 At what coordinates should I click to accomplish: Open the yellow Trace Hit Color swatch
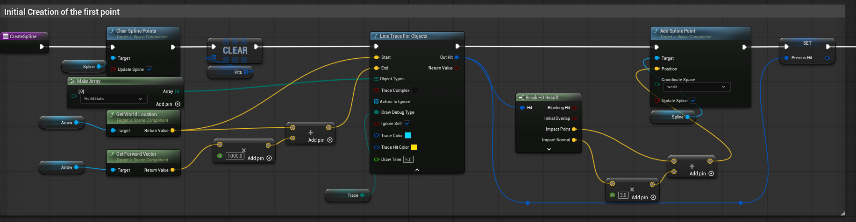click(x=414, y=147)
